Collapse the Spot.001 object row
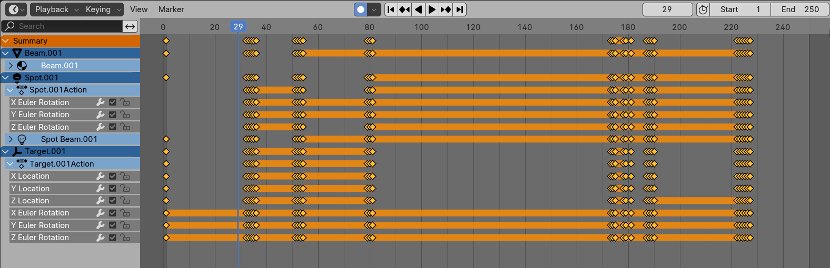Viewport: 830px width, 268px height. click(x=6, y=78)
